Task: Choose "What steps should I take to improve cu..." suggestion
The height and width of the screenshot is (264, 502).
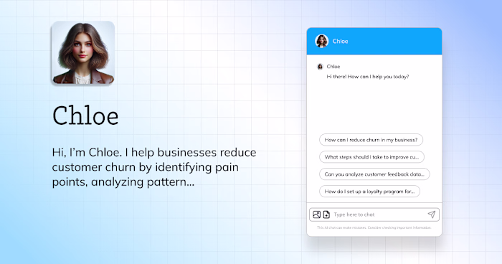Action: [371, 157]
